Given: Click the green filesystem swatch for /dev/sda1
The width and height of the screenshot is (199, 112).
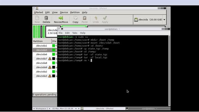Looking at the screenshot, I should [x=54, y=46].
